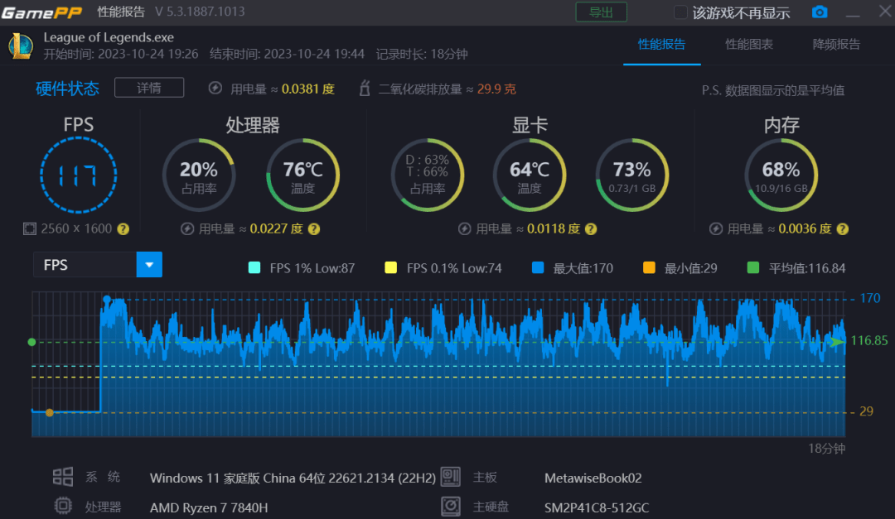The image size is (895, 519).
Task: Click the 'FPS 0.1% Low:74' legend text
Action: point(454,268)
